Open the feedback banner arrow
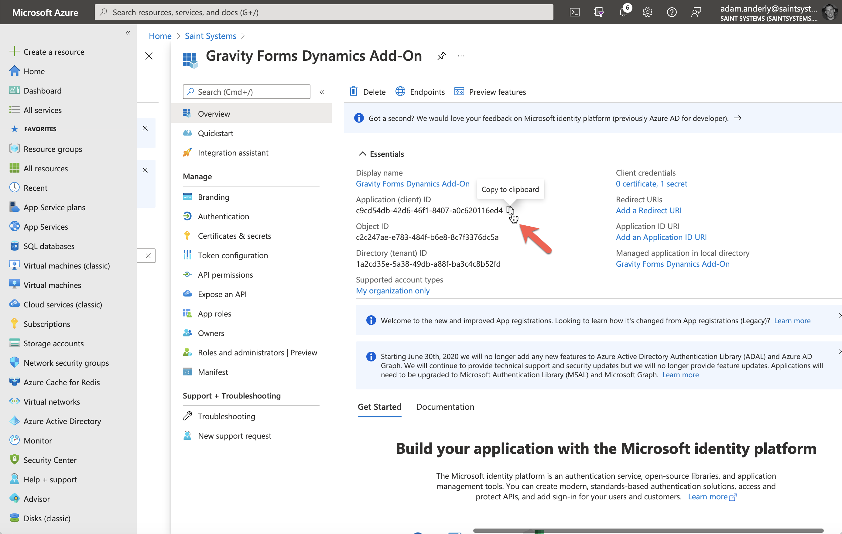The height and width of the screenshot is (534, 842). [737, 118]
